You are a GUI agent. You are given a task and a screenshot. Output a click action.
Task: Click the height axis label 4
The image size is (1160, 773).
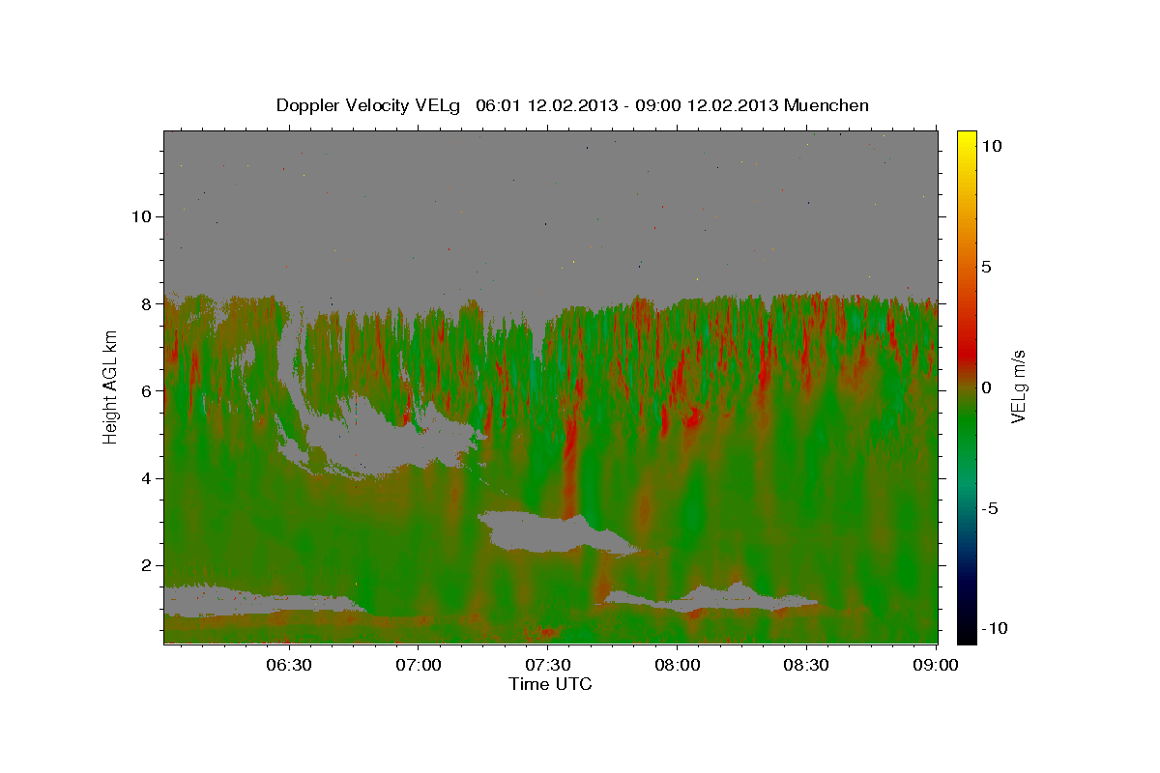click(147, 478)
